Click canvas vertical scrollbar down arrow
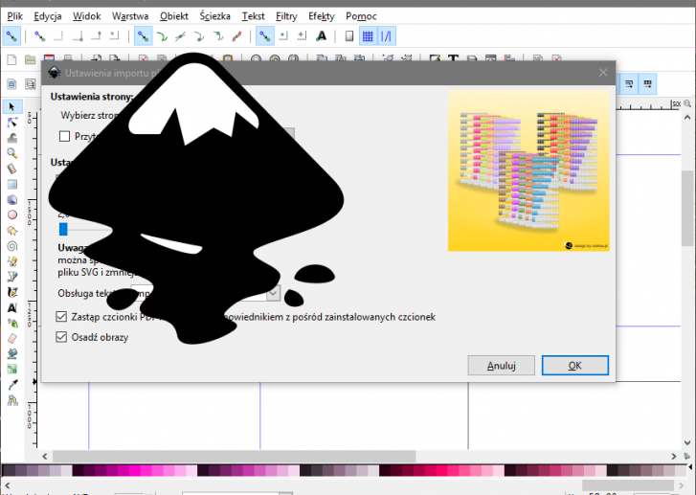The height and width of the screenshot is (495, 696). coord(687,442)
